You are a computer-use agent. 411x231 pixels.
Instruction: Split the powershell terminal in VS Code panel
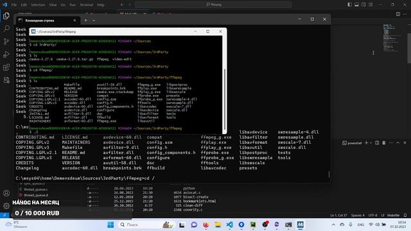coord(377,142)
